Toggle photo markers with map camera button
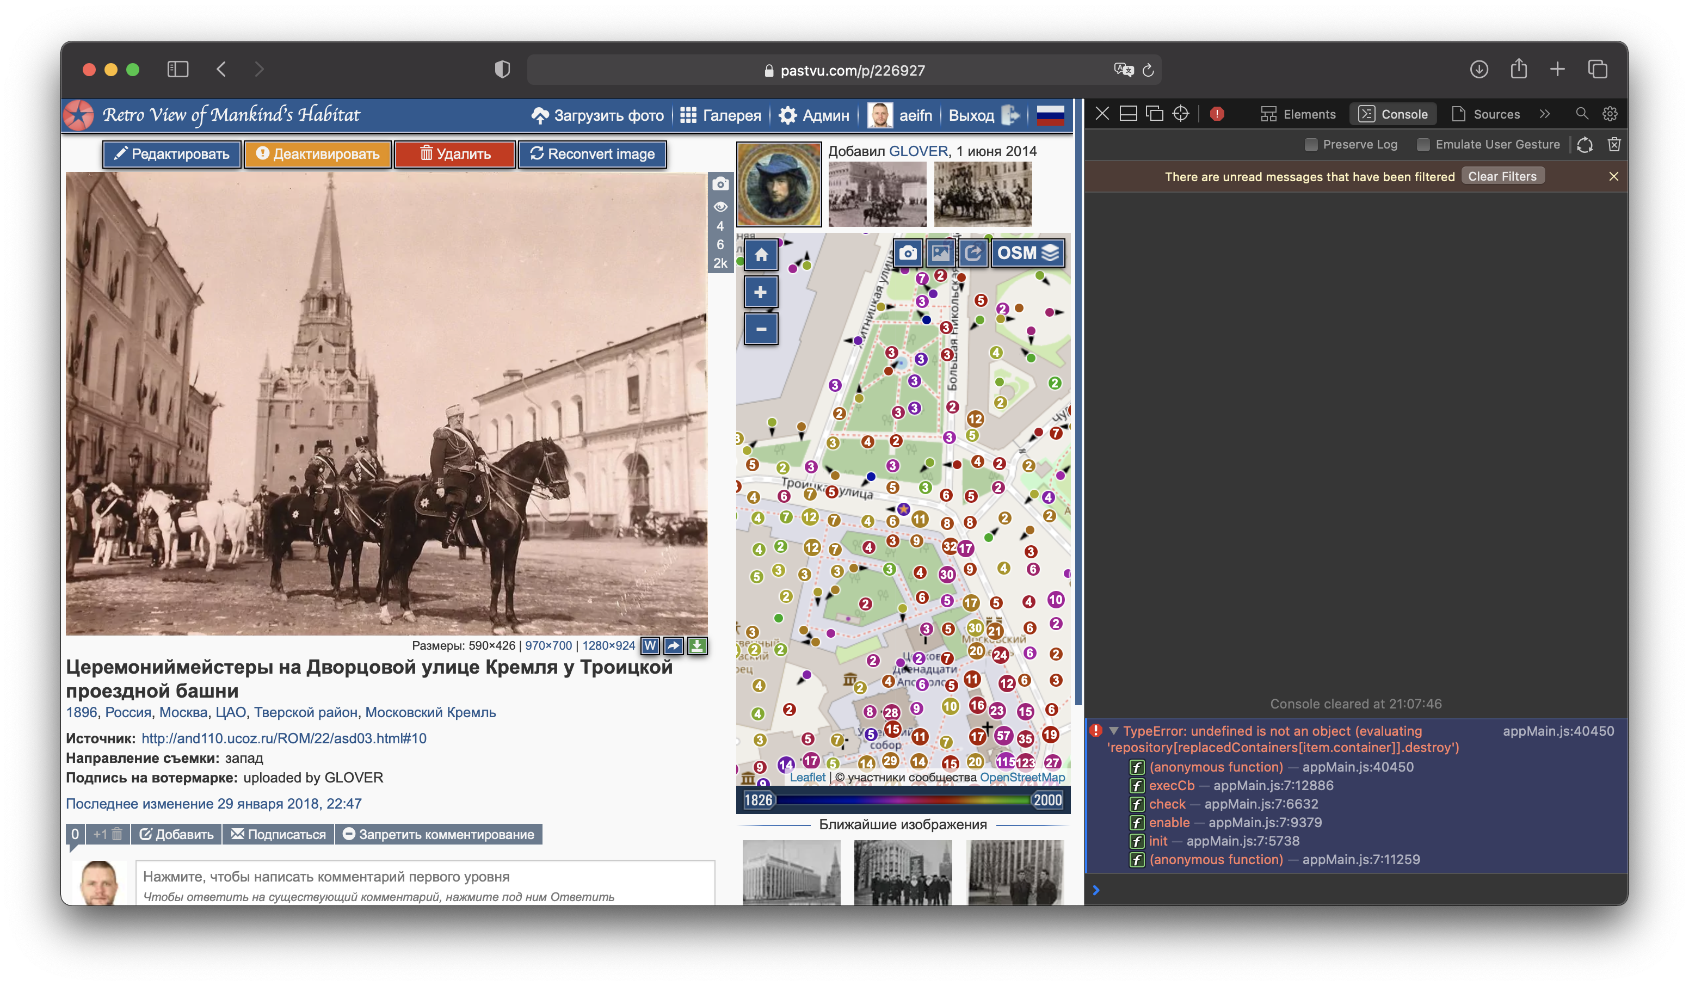 [908, 254]
